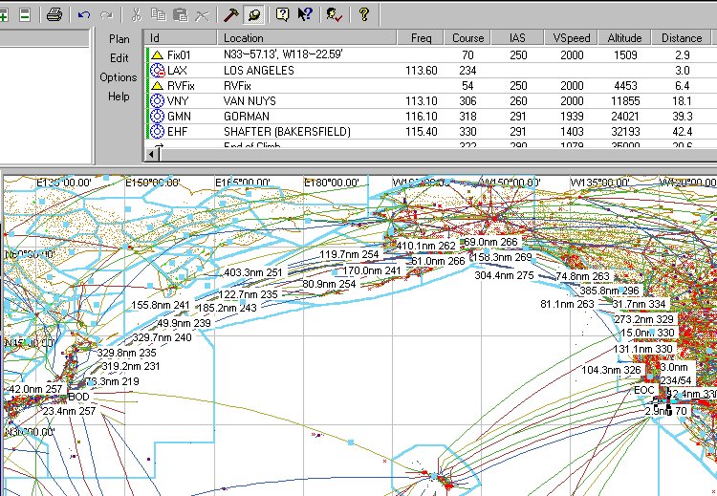The height and width of the screenshot is (496, 717).
Task: Select the VAN NUYS waypoint row
Action: (x=249, y=100)
